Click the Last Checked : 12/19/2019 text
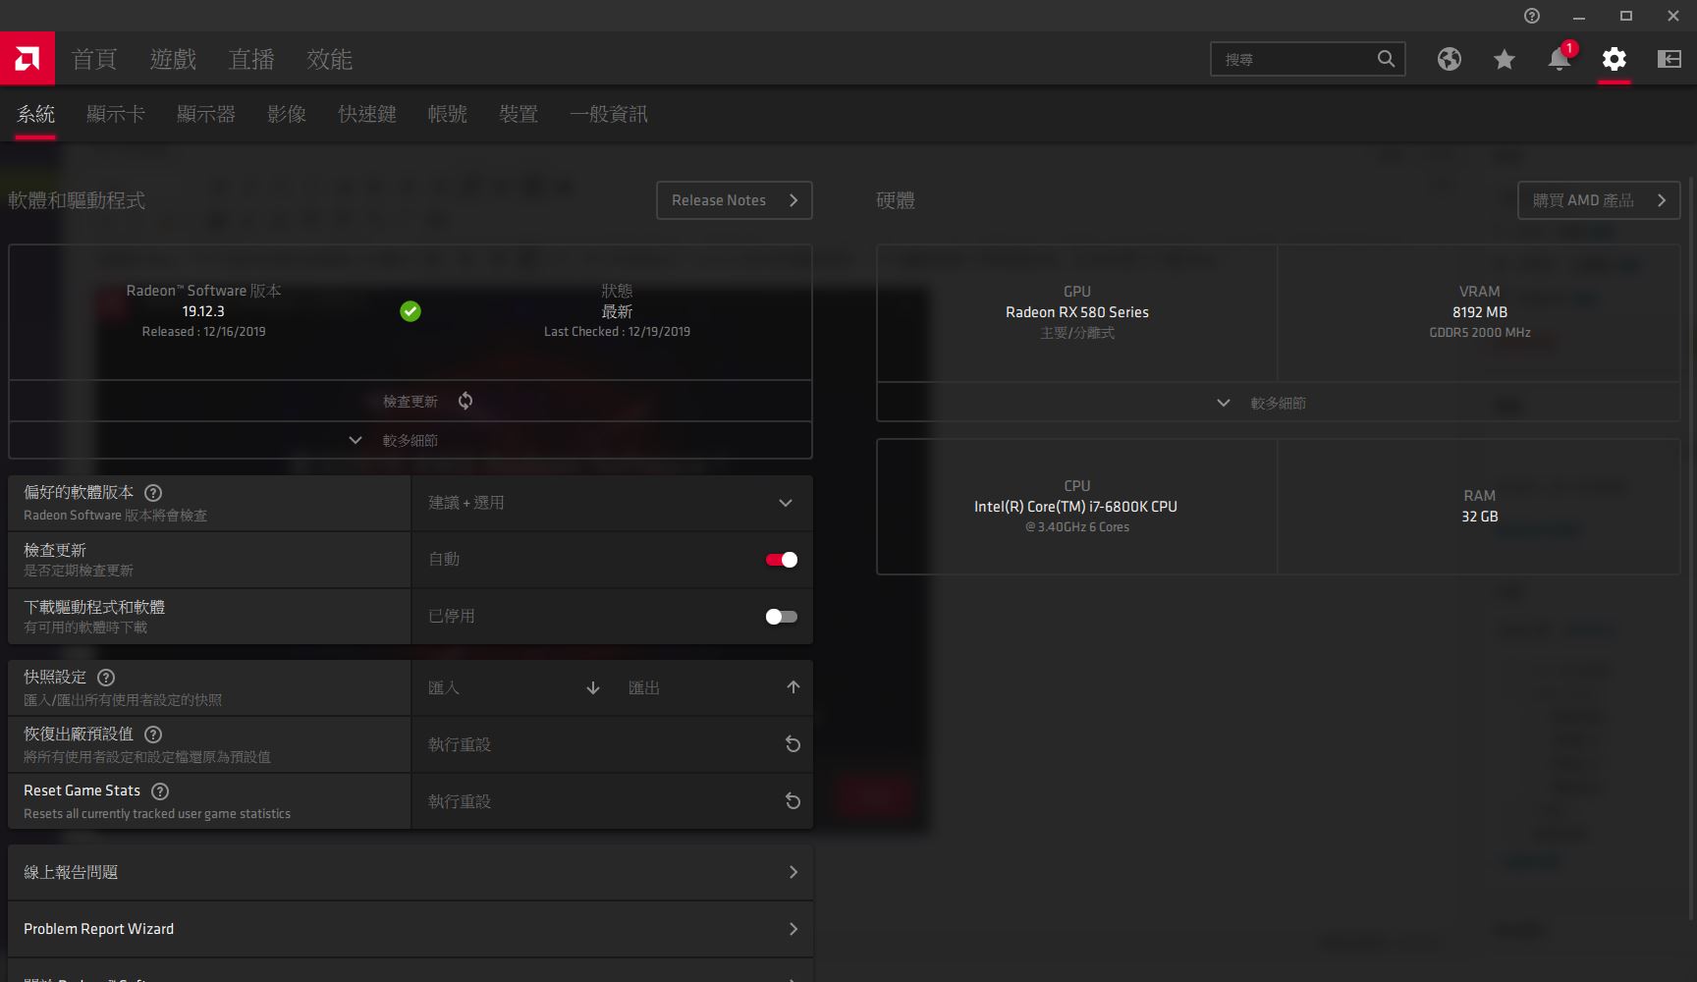 [617, 332]
